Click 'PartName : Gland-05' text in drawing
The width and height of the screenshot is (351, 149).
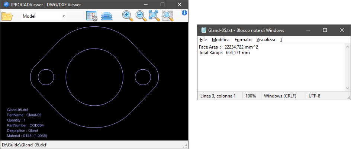[24, 115]
